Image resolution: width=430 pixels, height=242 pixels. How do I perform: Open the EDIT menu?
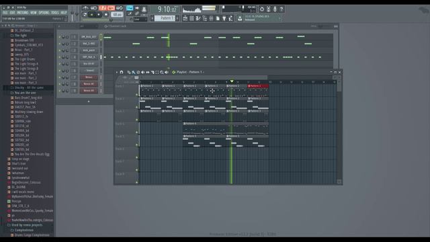pos(12,13)
